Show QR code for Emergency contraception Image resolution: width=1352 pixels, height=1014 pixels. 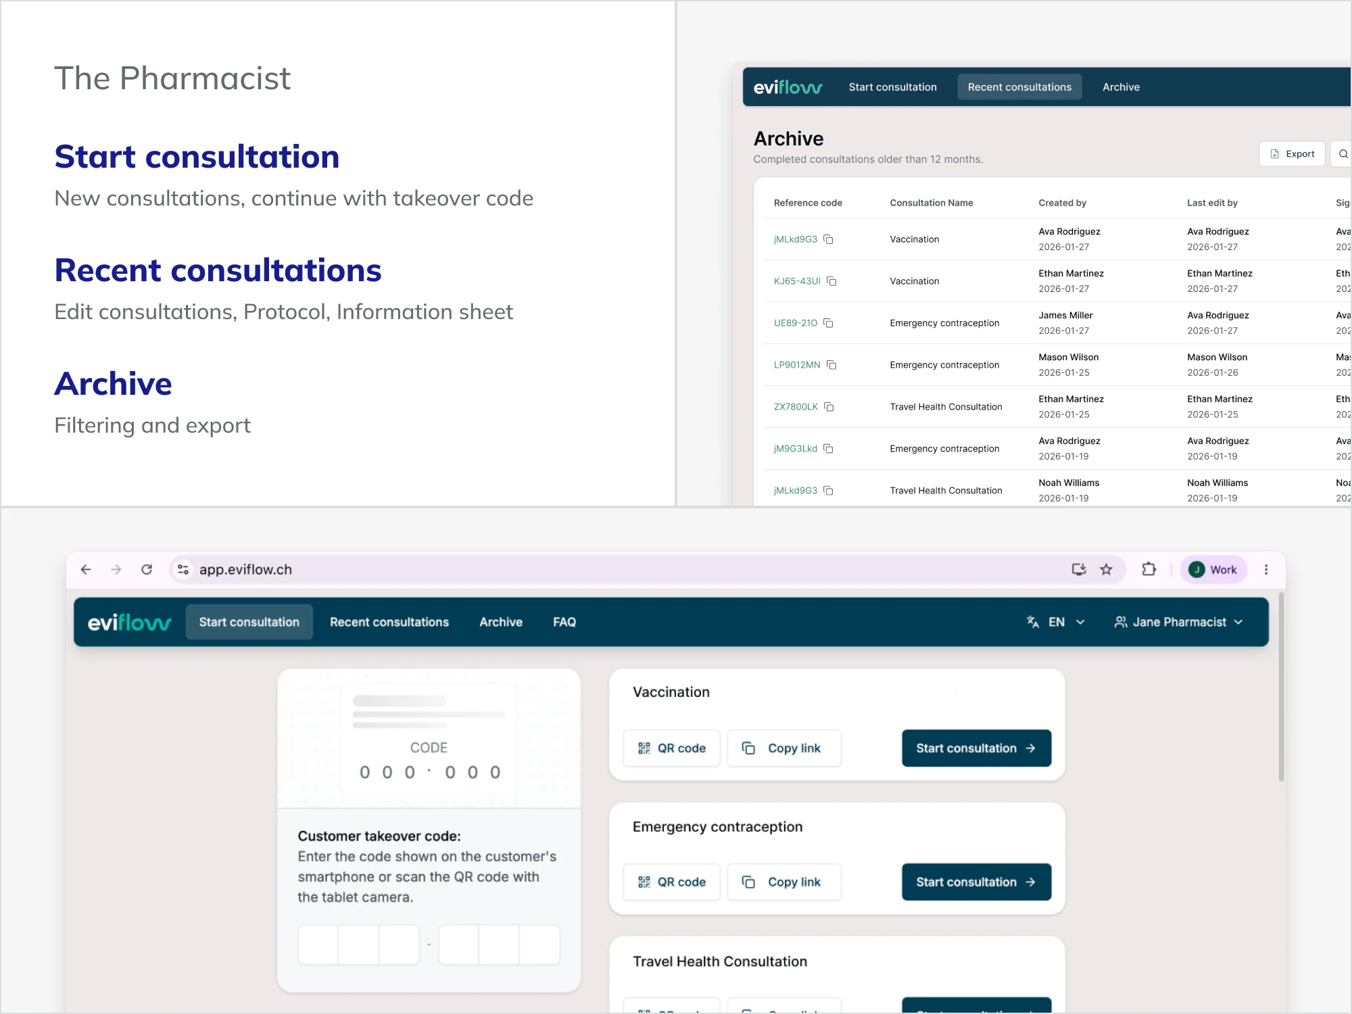[x=671, y=882]
